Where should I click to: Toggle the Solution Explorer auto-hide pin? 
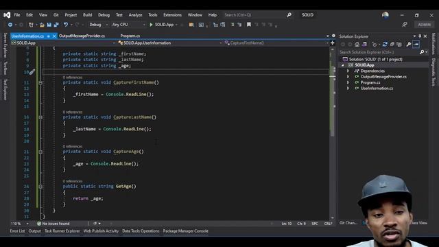point(420,36)
